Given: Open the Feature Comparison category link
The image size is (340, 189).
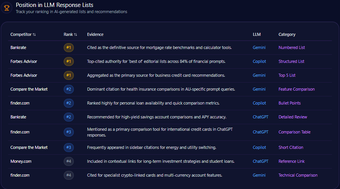Looking at the screenshot, I should (296, 89).
